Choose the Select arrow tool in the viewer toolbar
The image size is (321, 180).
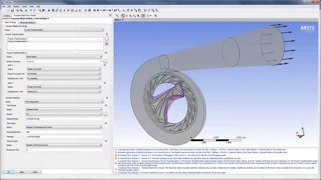(x=117, y=15)
